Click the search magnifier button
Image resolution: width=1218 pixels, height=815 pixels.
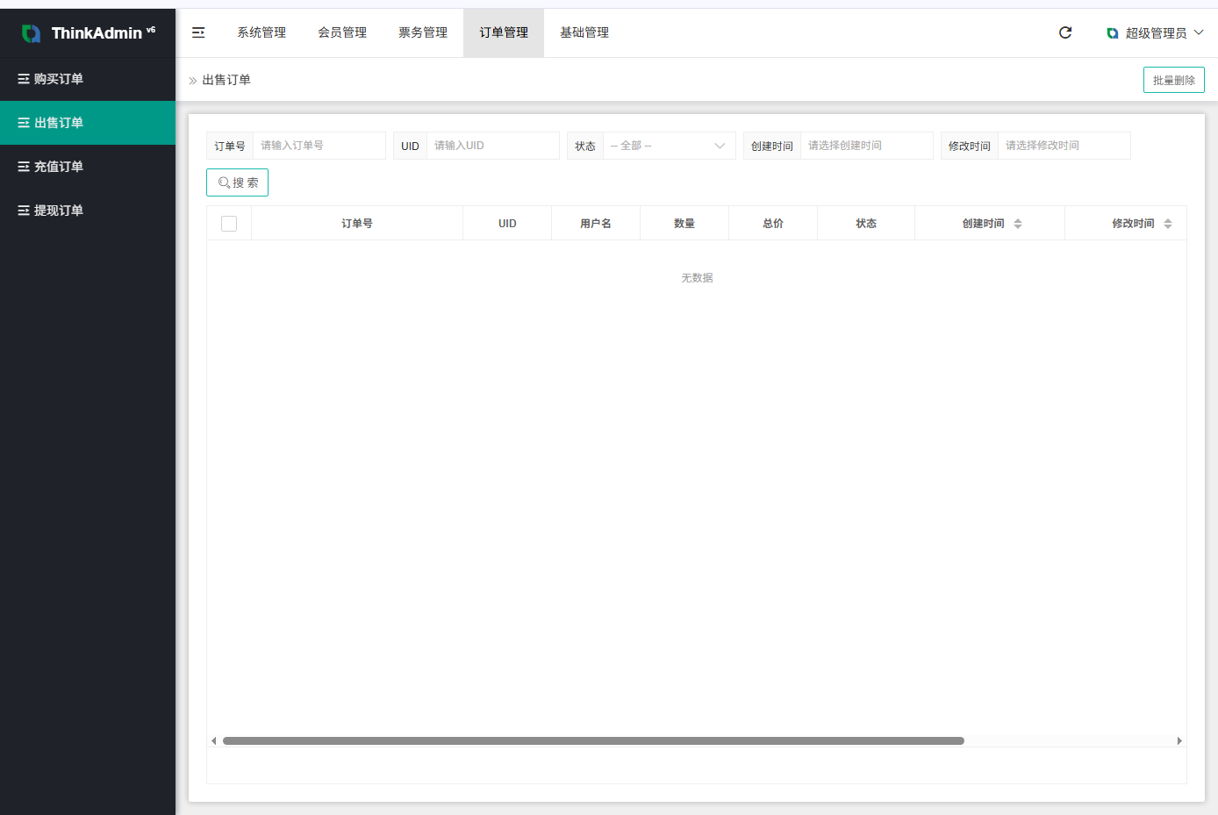[237, 182]
